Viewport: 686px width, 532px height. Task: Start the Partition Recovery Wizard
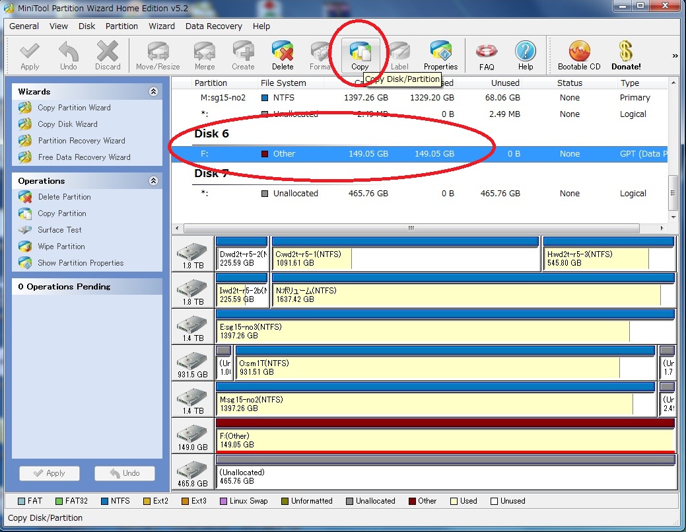81,141
